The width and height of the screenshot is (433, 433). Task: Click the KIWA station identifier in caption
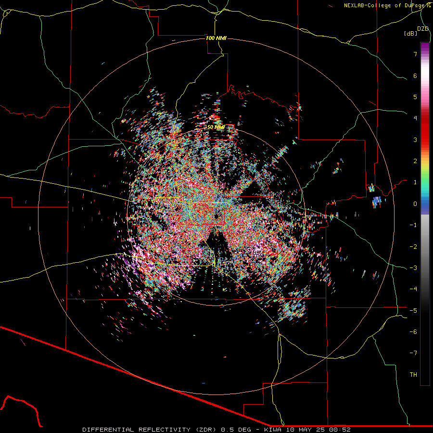[x=273, y=430]
